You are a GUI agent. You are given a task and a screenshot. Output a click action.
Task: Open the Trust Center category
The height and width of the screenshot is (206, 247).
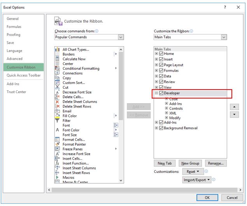click(16, 92)
